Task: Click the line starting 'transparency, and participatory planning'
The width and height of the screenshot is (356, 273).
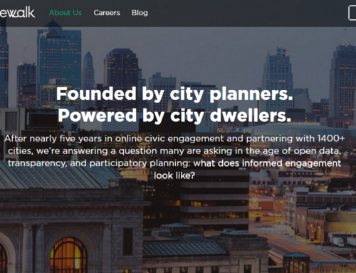Action: pyautogui.click(x=174, y=163)
